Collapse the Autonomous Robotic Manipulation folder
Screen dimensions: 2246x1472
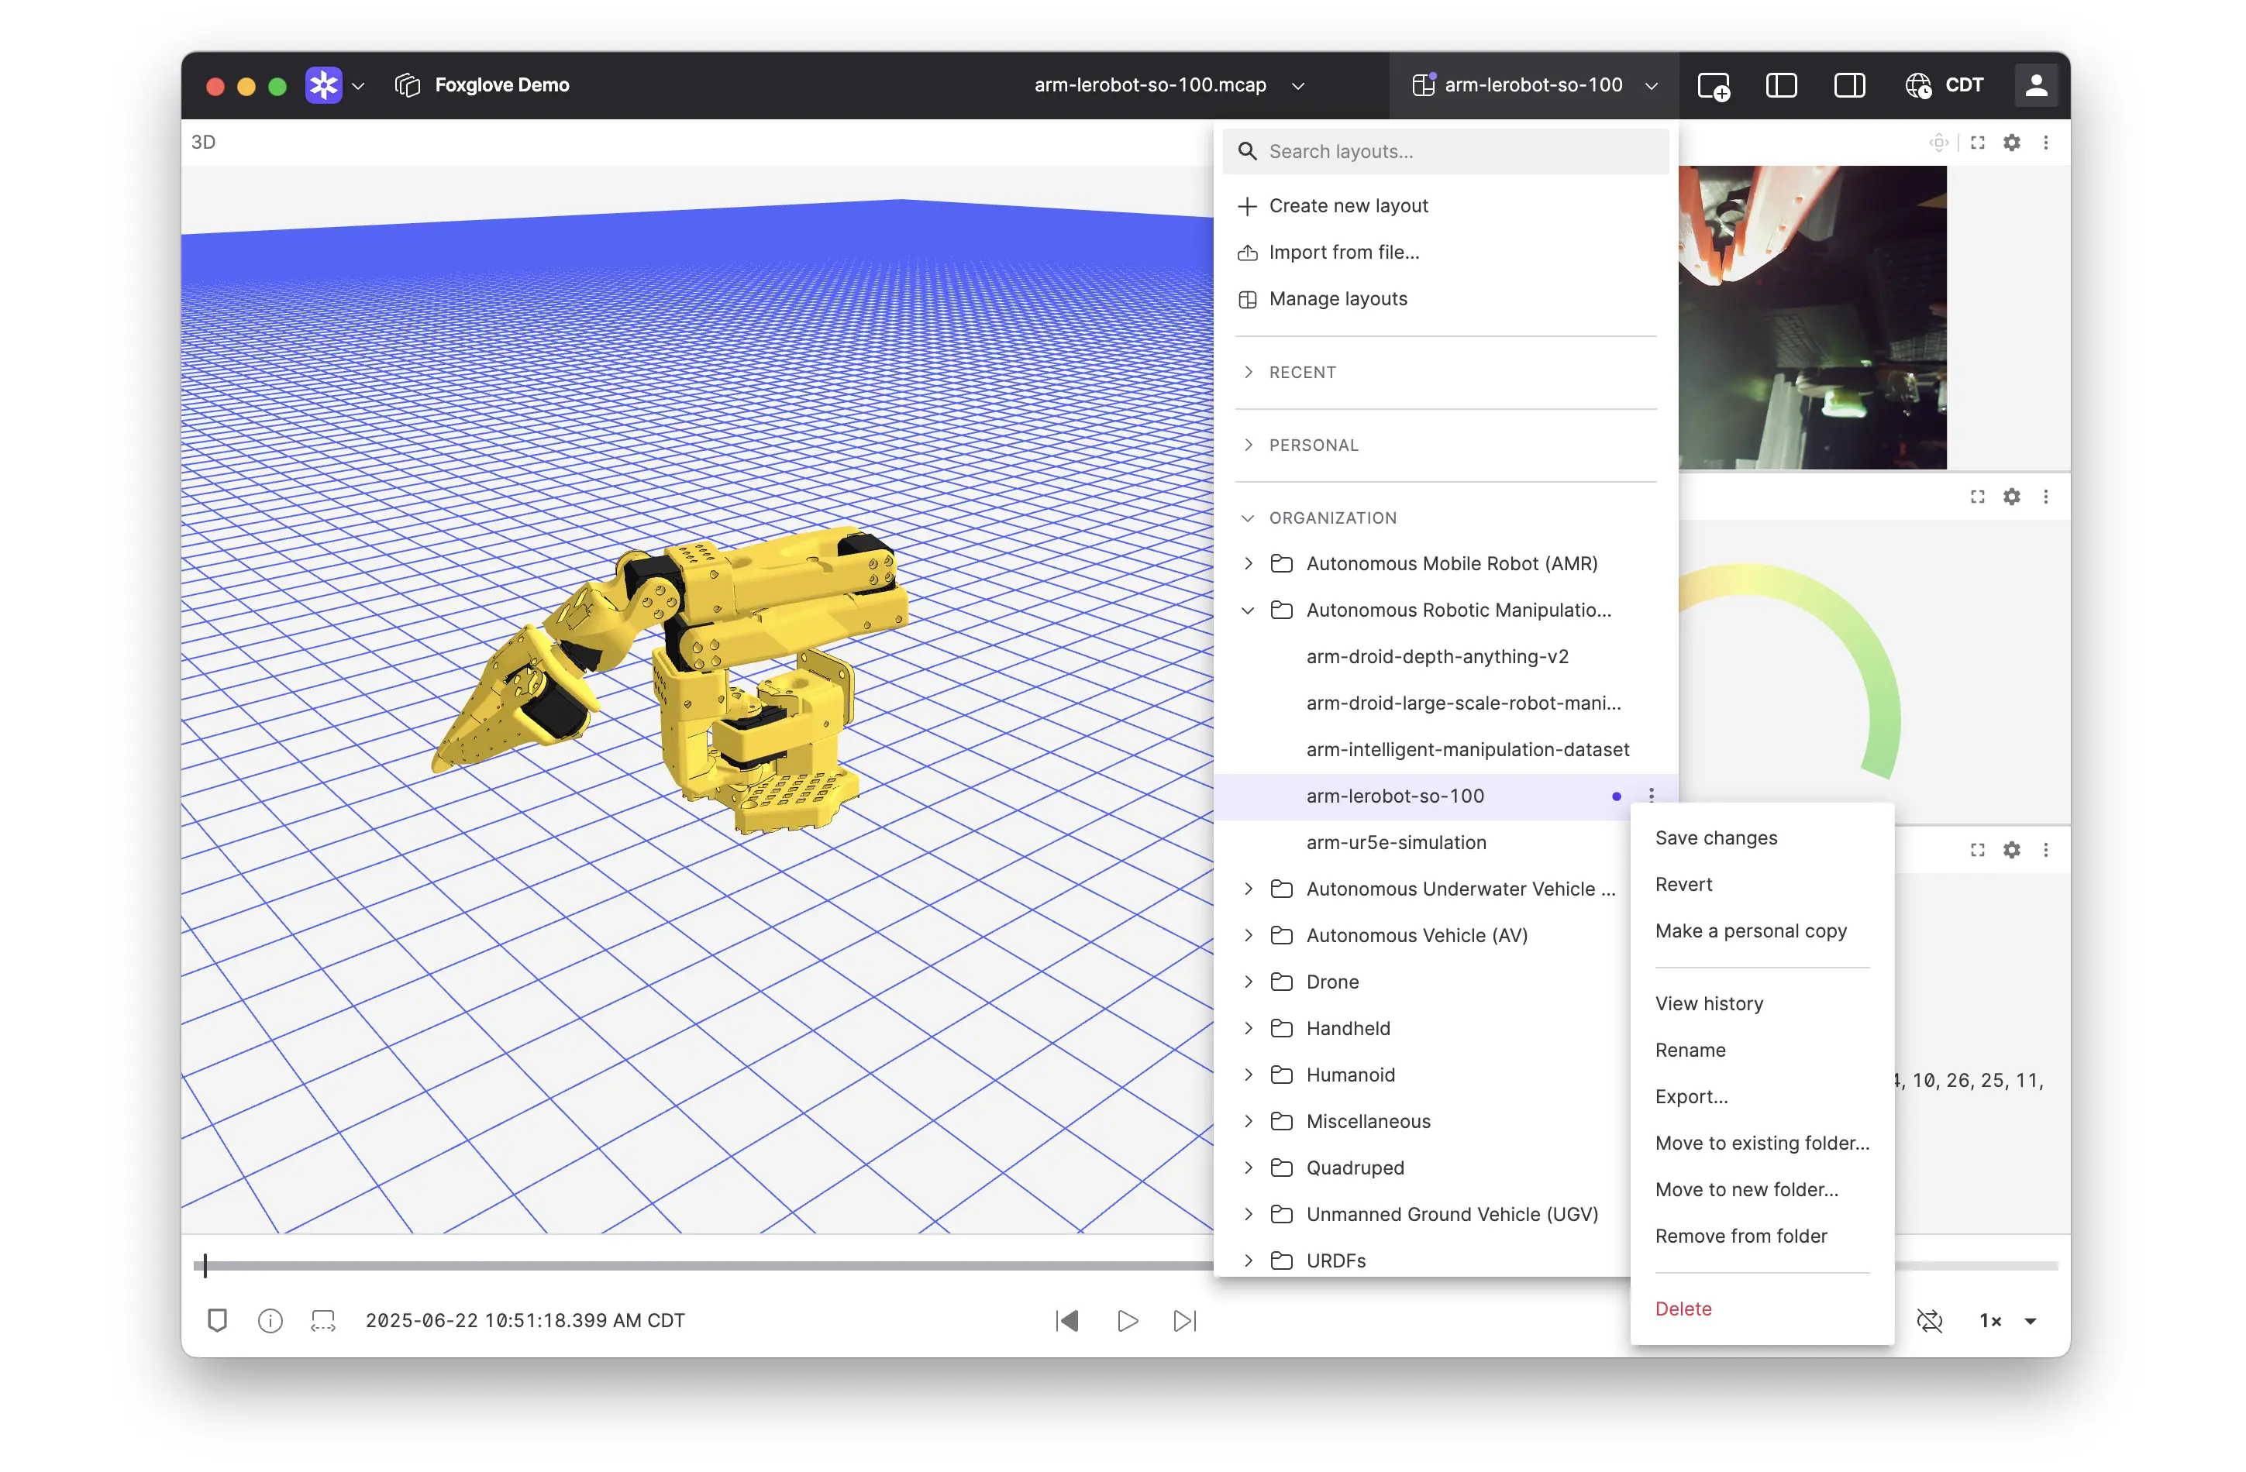[x=1249, y=610]
